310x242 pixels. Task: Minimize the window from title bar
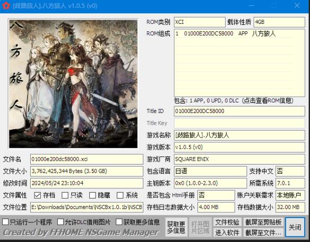tap(252, 5)
